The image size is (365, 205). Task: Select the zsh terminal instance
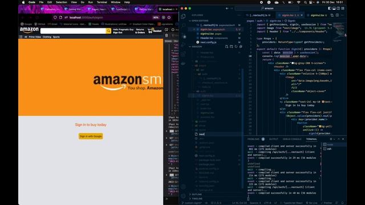click(334, 149)
